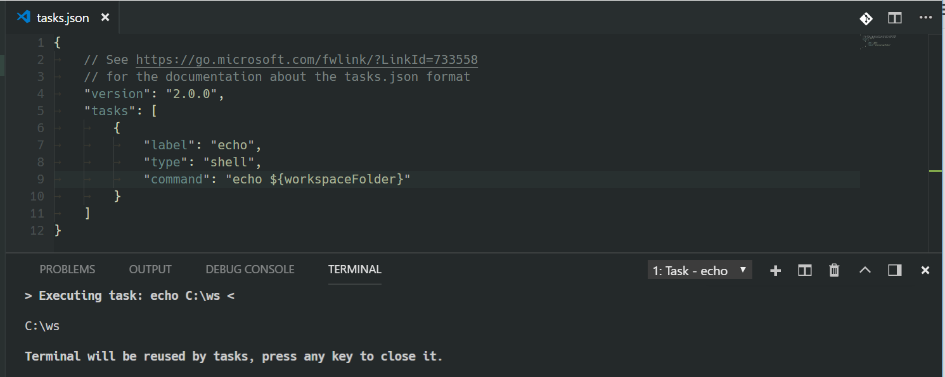Image resolution: width=945 pixels, height=377 pixels.
Task: Switch to the PROBLEMS tab
Action: (x=67, y=269)
